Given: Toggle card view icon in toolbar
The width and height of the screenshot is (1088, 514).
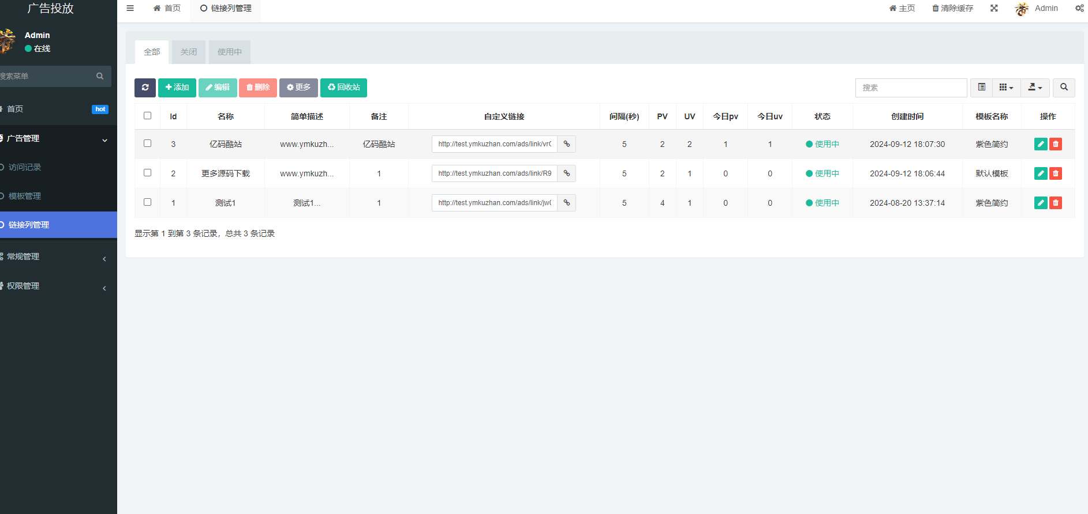Looking at the screenshot, I should click(x=981, y=88).
